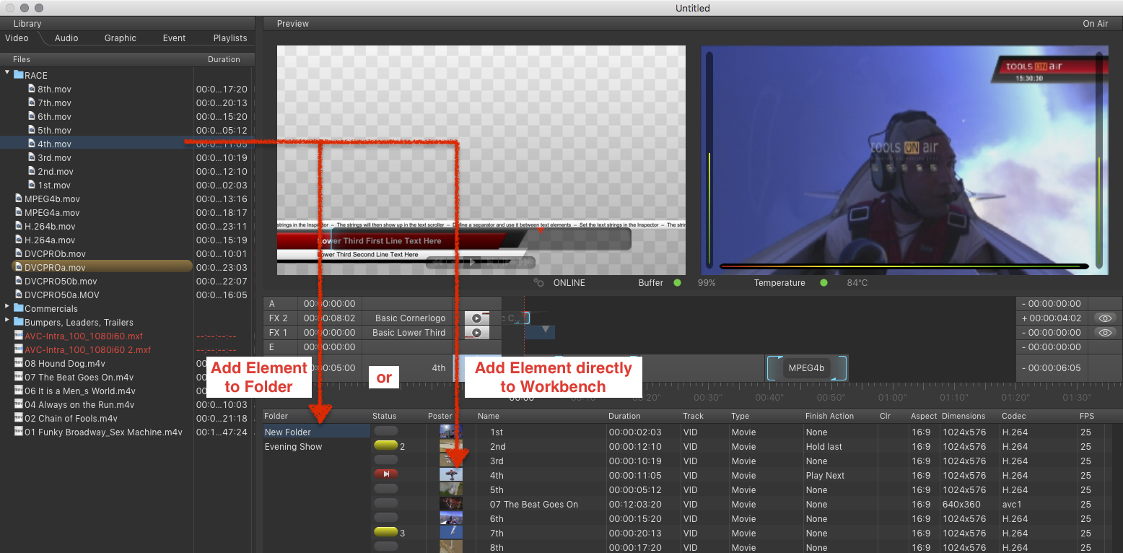Click the poster thumbnail of the 7th clip
The width and height of the screenshot is (1123, 553).
[x=451, y=533]
